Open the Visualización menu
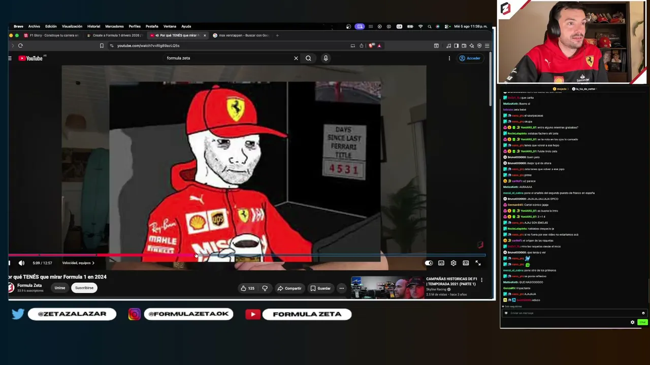 (x=72, y=26)
